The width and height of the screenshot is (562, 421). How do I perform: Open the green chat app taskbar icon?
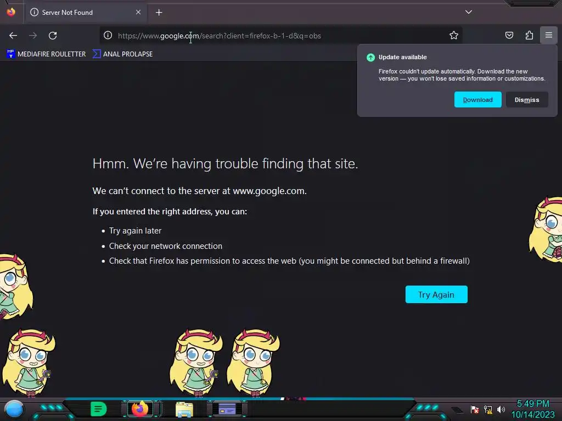(x=99, y=409)
